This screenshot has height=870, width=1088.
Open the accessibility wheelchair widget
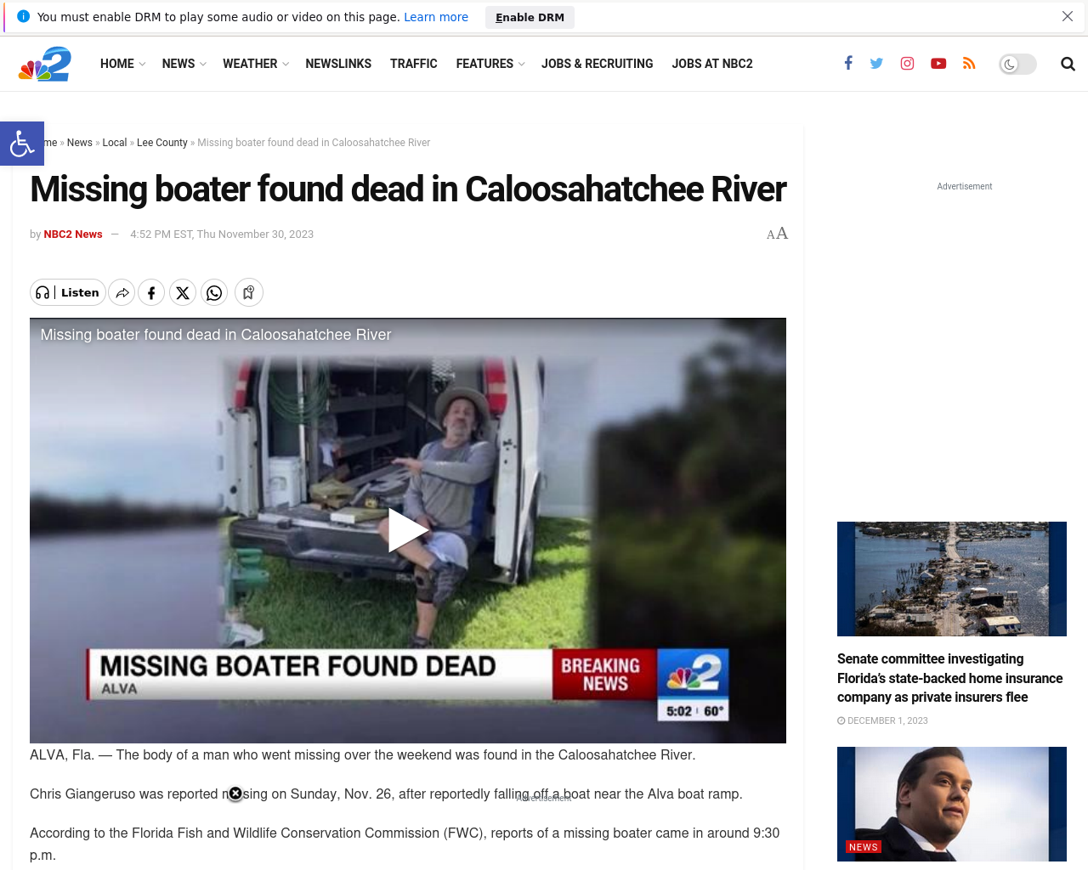22,144
